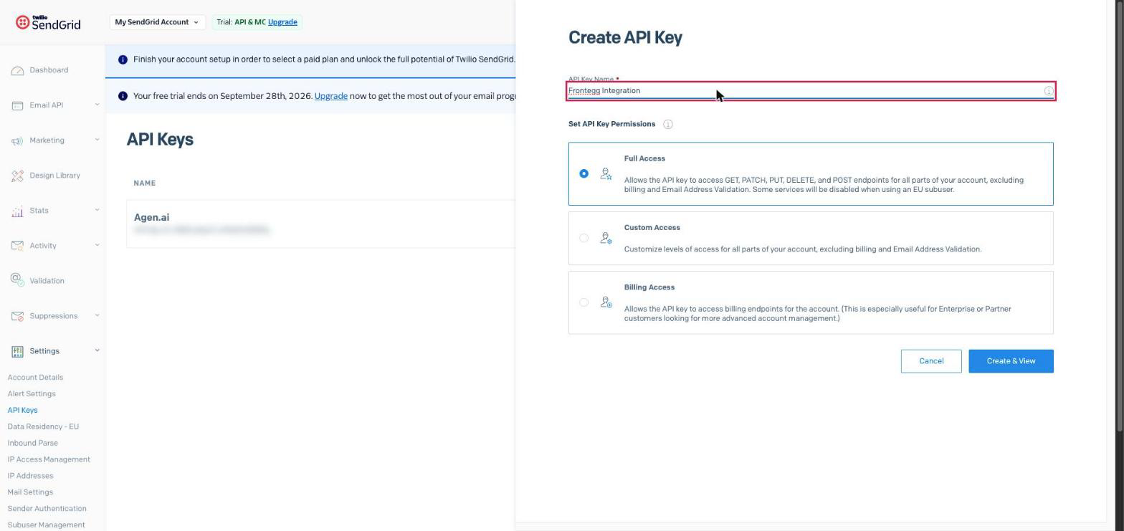Open Validation from the sidebar
The width and height of the screenshot is (1124, 531).
point(47,281)
